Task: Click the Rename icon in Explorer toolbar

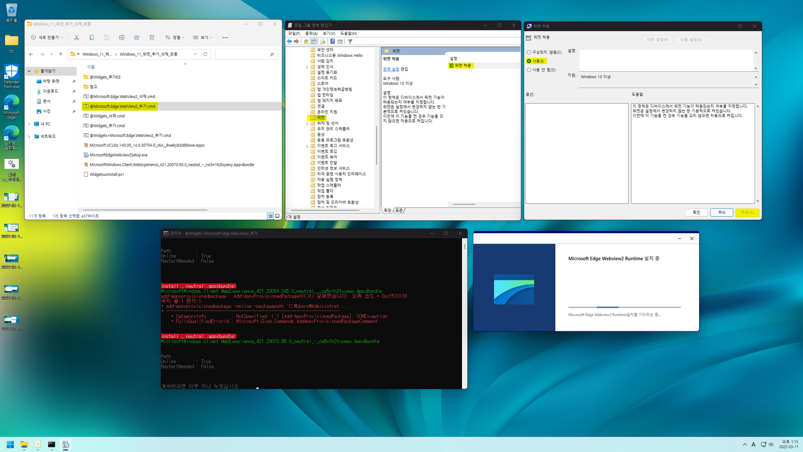Action: [x=121, y=38]
